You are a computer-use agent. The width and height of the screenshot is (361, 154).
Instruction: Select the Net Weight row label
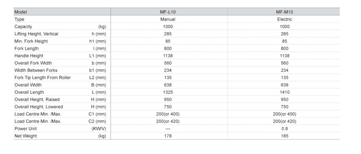coord(26,136)
